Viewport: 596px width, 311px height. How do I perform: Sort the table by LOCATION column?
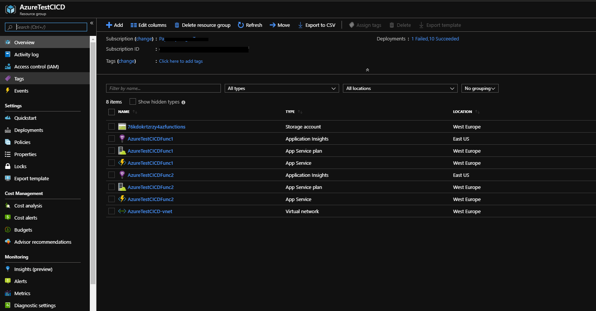point(466,112)
